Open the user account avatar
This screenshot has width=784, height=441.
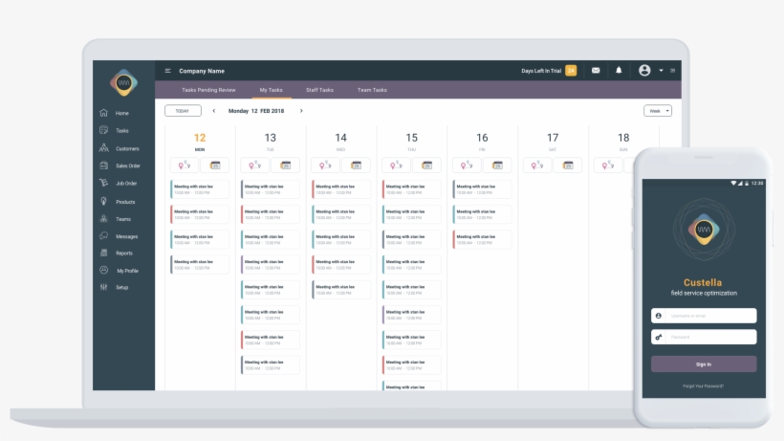coord(644,71)
